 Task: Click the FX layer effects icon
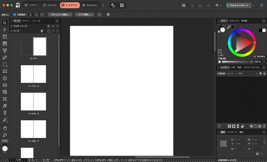229,126
